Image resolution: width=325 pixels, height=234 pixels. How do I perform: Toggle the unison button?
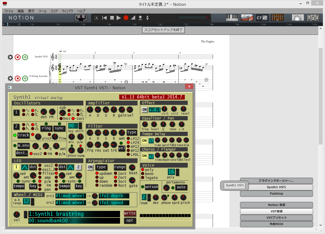pos(152,187)
